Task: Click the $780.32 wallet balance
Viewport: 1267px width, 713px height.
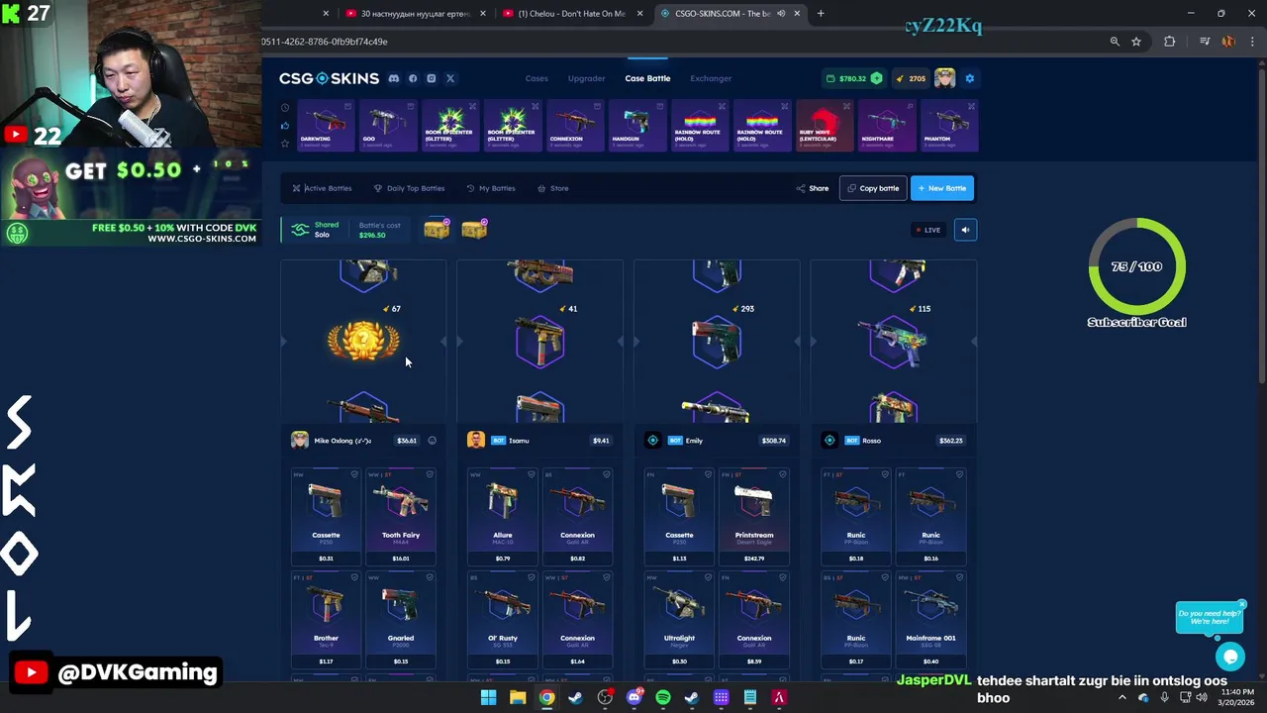Action: pos(853,78)
